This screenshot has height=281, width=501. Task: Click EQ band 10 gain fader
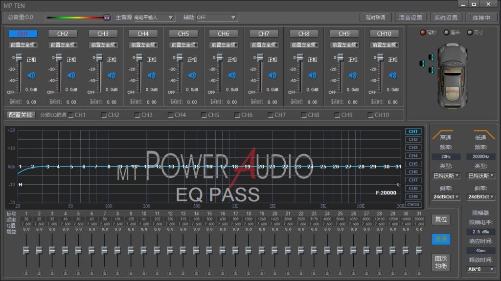(144, 251)
